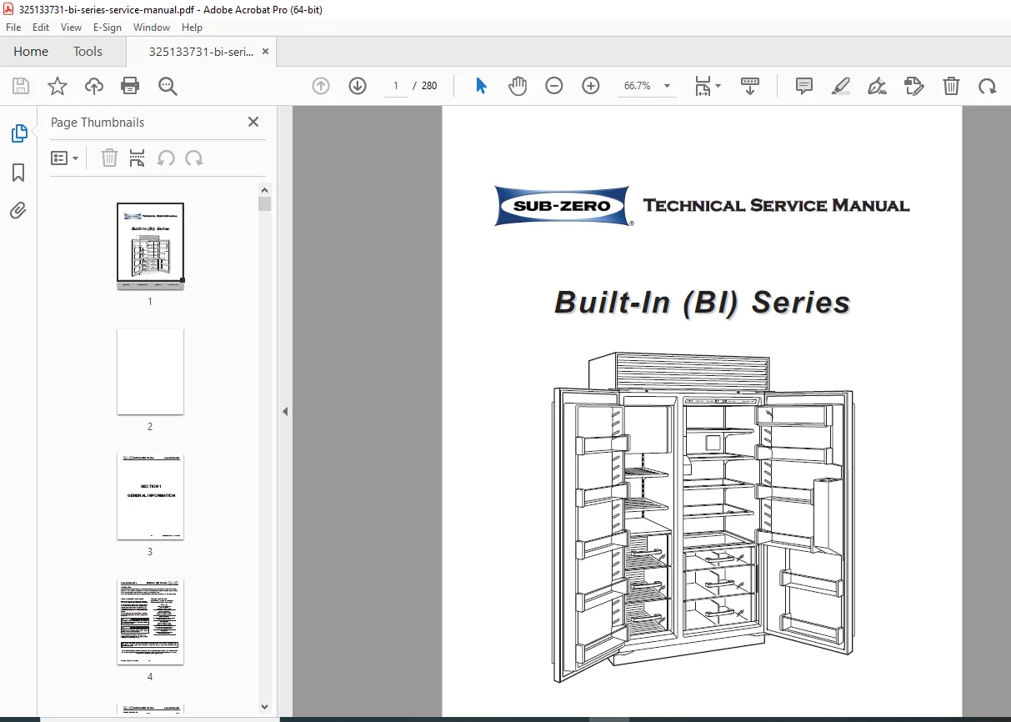The height and width of the screenshot is (722, 1011).
Task: Open the 66.7% zoom level dropdown
Action: [x=646, y=86]
